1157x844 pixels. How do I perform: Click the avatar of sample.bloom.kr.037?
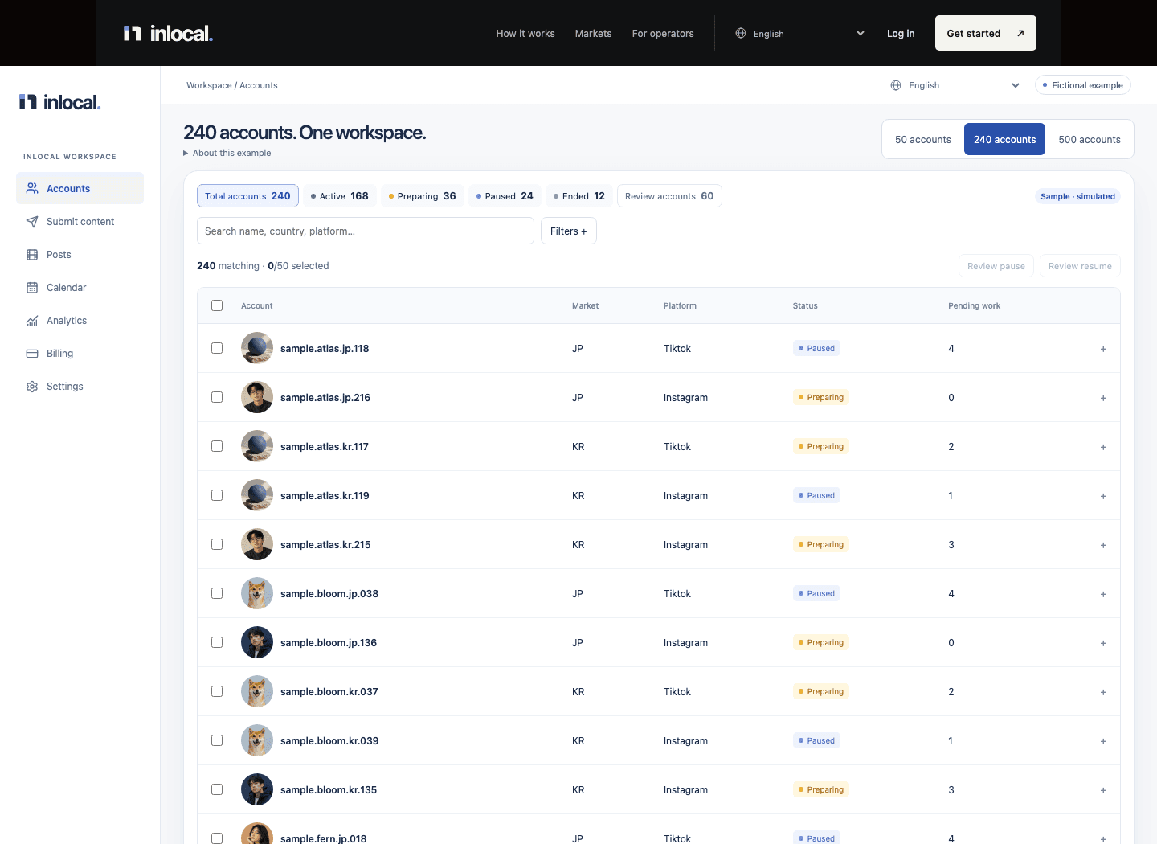pyautogui.click(x=257, y=691)
